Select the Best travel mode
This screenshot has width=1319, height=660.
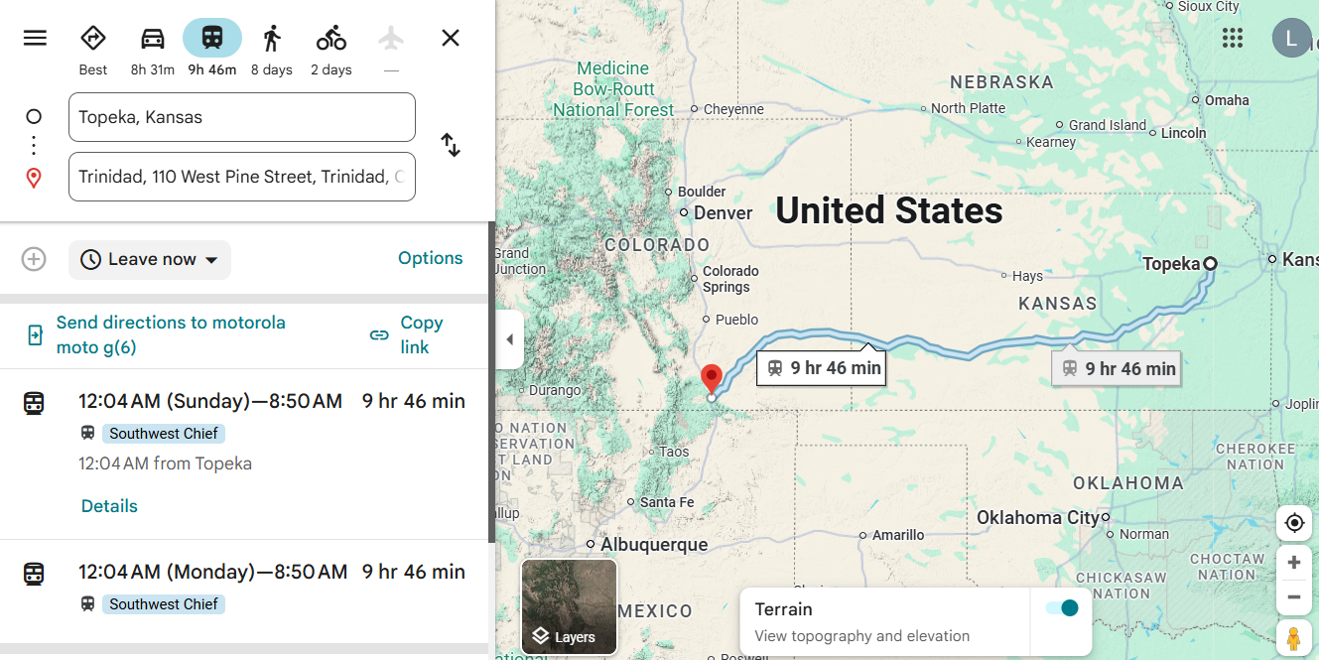93,50
